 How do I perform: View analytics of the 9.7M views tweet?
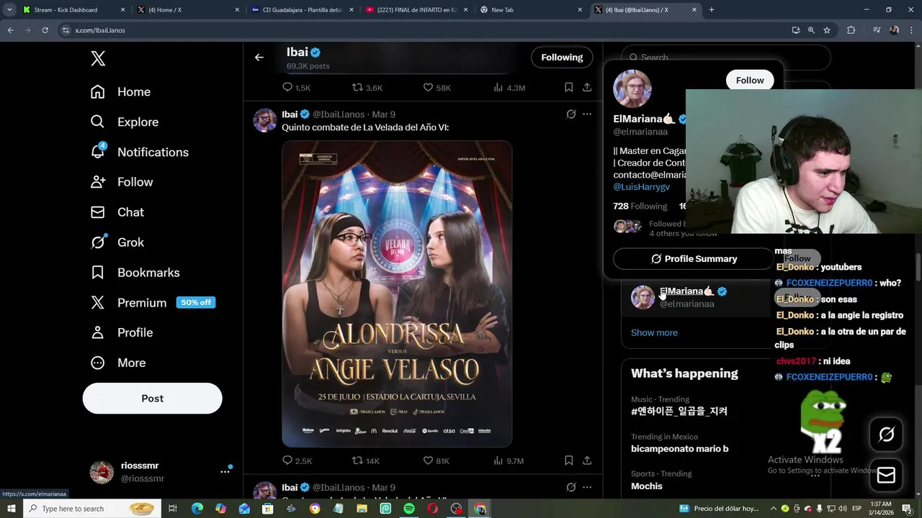pos(508,460)
